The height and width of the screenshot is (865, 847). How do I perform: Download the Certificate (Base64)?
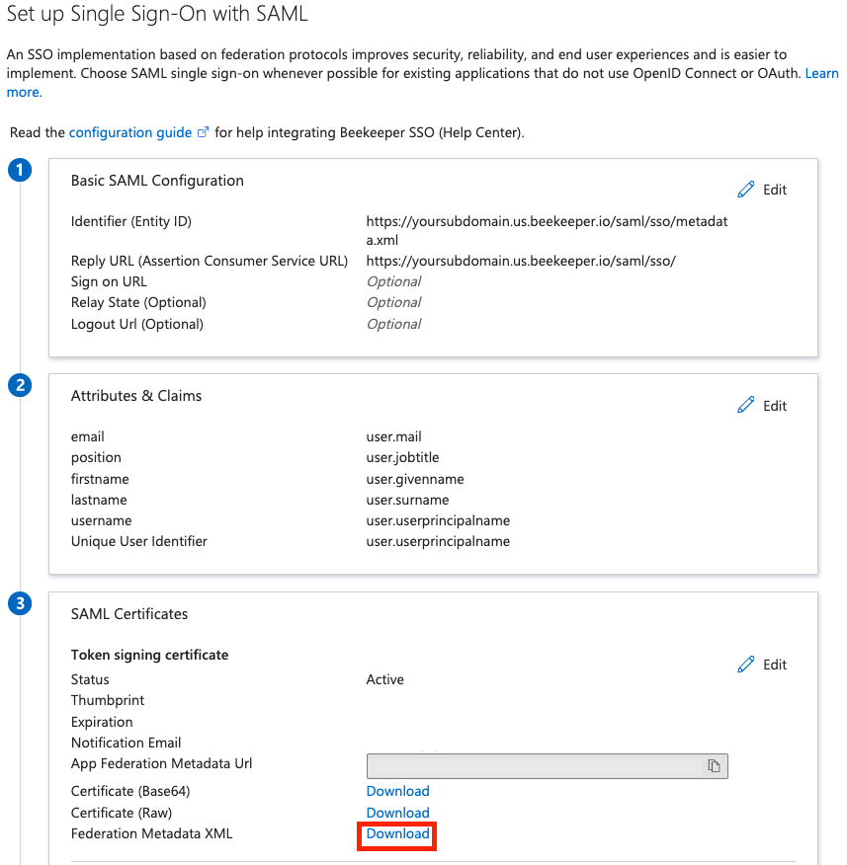pyautogui.click(x=397, y=791)
